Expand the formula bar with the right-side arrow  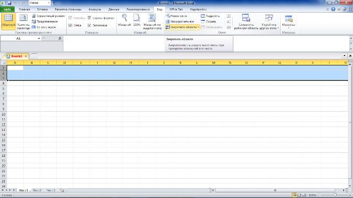point(351,38)
